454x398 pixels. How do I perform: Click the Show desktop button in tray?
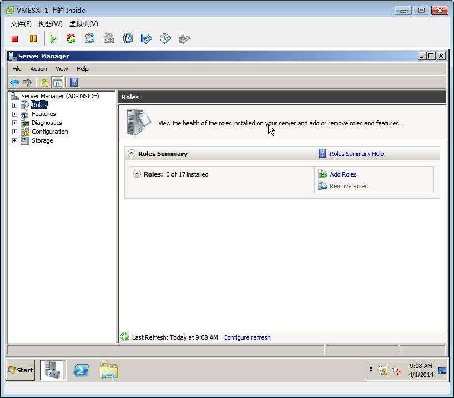(442, 370)
